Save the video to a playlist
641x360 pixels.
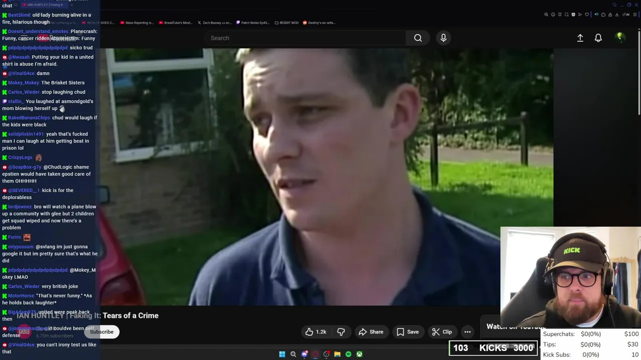408,331
